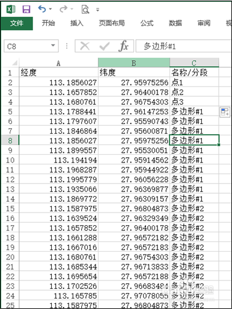Select cell with 113.1869772
This screenshot has width=232, height=310.
point(58,199)
